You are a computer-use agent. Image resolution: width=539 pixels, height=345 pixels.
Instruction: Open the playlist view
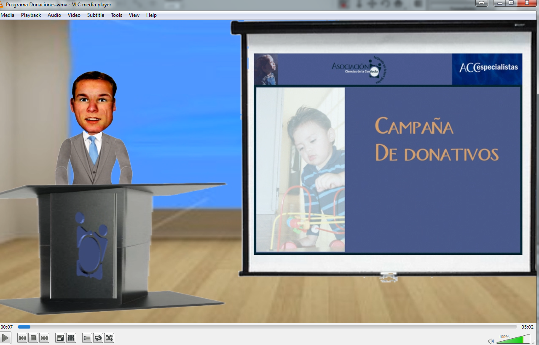(x=87, y=338)
